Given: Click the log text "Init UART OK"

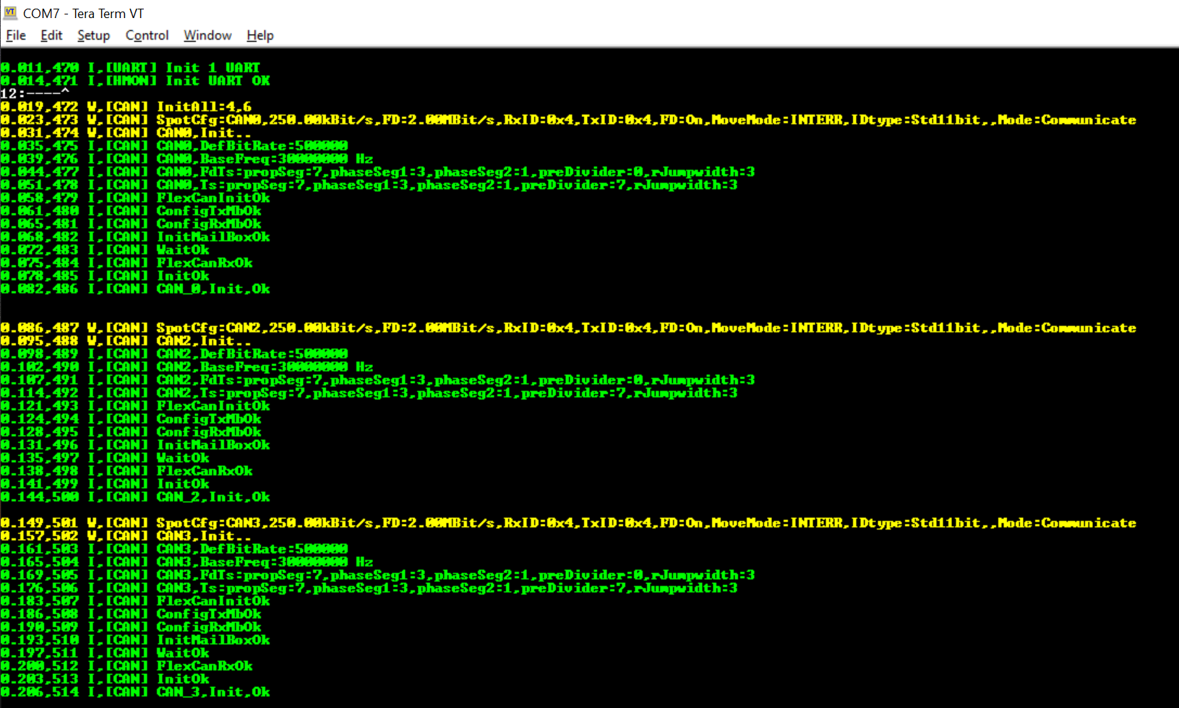Looking at the screenshot, I should pos(218,80).
